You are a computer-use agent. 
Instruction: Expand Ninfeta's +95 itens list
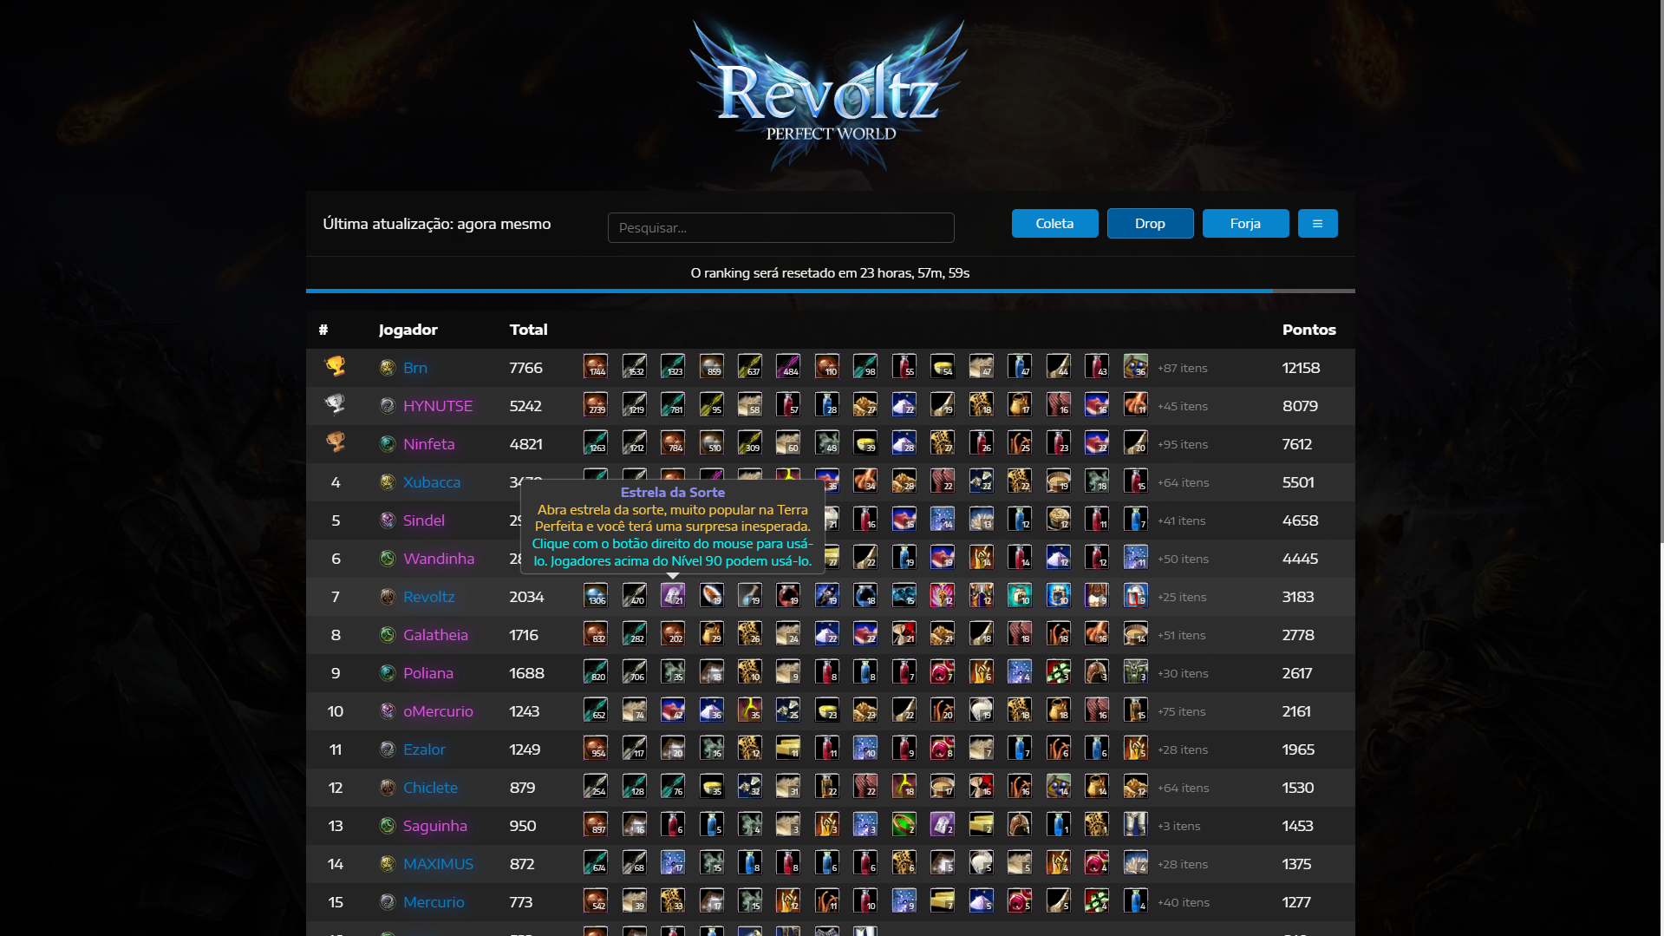1182,444
